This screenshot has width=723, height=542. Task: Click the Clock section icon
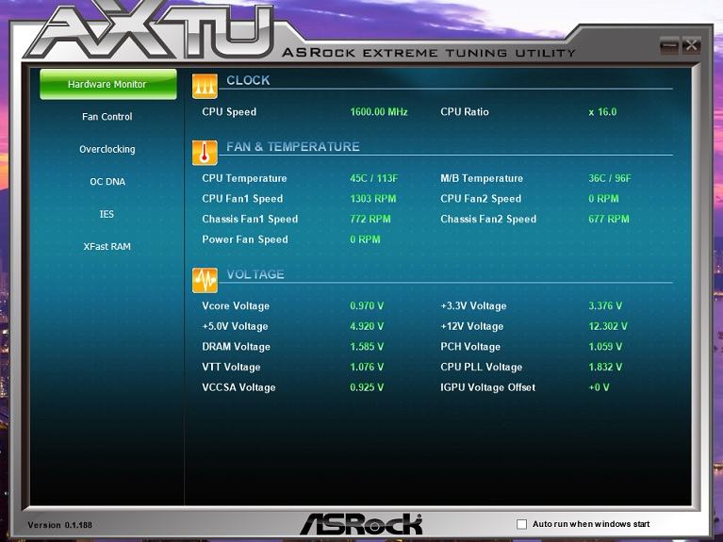point(205,87)
